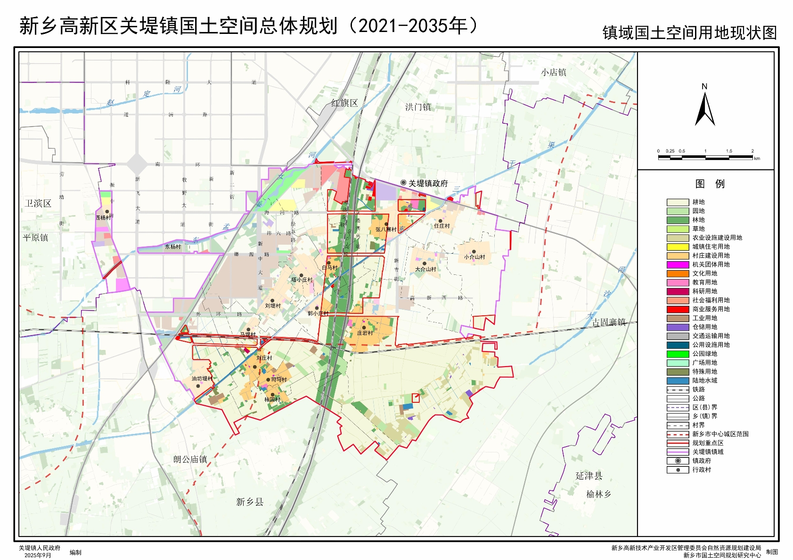This screenshot has height=560, width=793.
Task: Click the map title 镇域国土空间用地现状图
Action: [x=689, y=33]
